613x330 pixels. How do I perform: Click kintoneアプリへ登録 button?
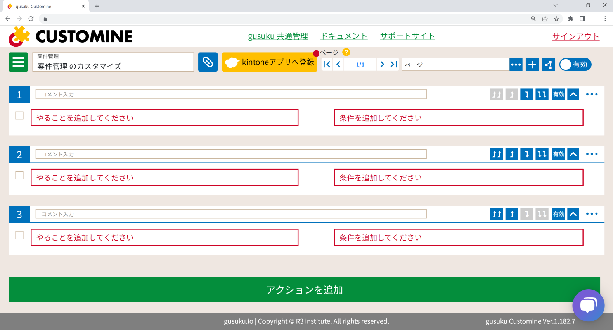point(270,62)
